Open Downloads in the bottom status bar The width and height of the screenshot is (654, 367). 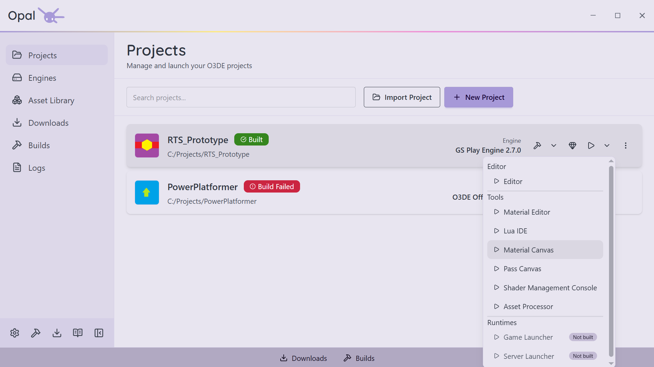click(x=303, y=358)
